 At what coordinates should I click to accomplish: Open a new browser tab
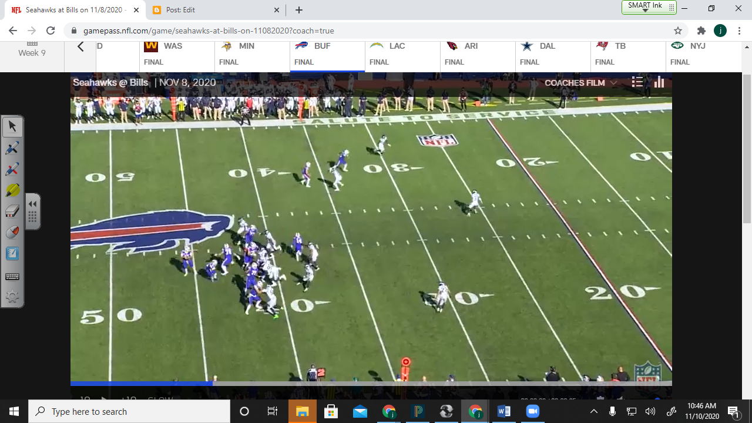pos(299,10)
